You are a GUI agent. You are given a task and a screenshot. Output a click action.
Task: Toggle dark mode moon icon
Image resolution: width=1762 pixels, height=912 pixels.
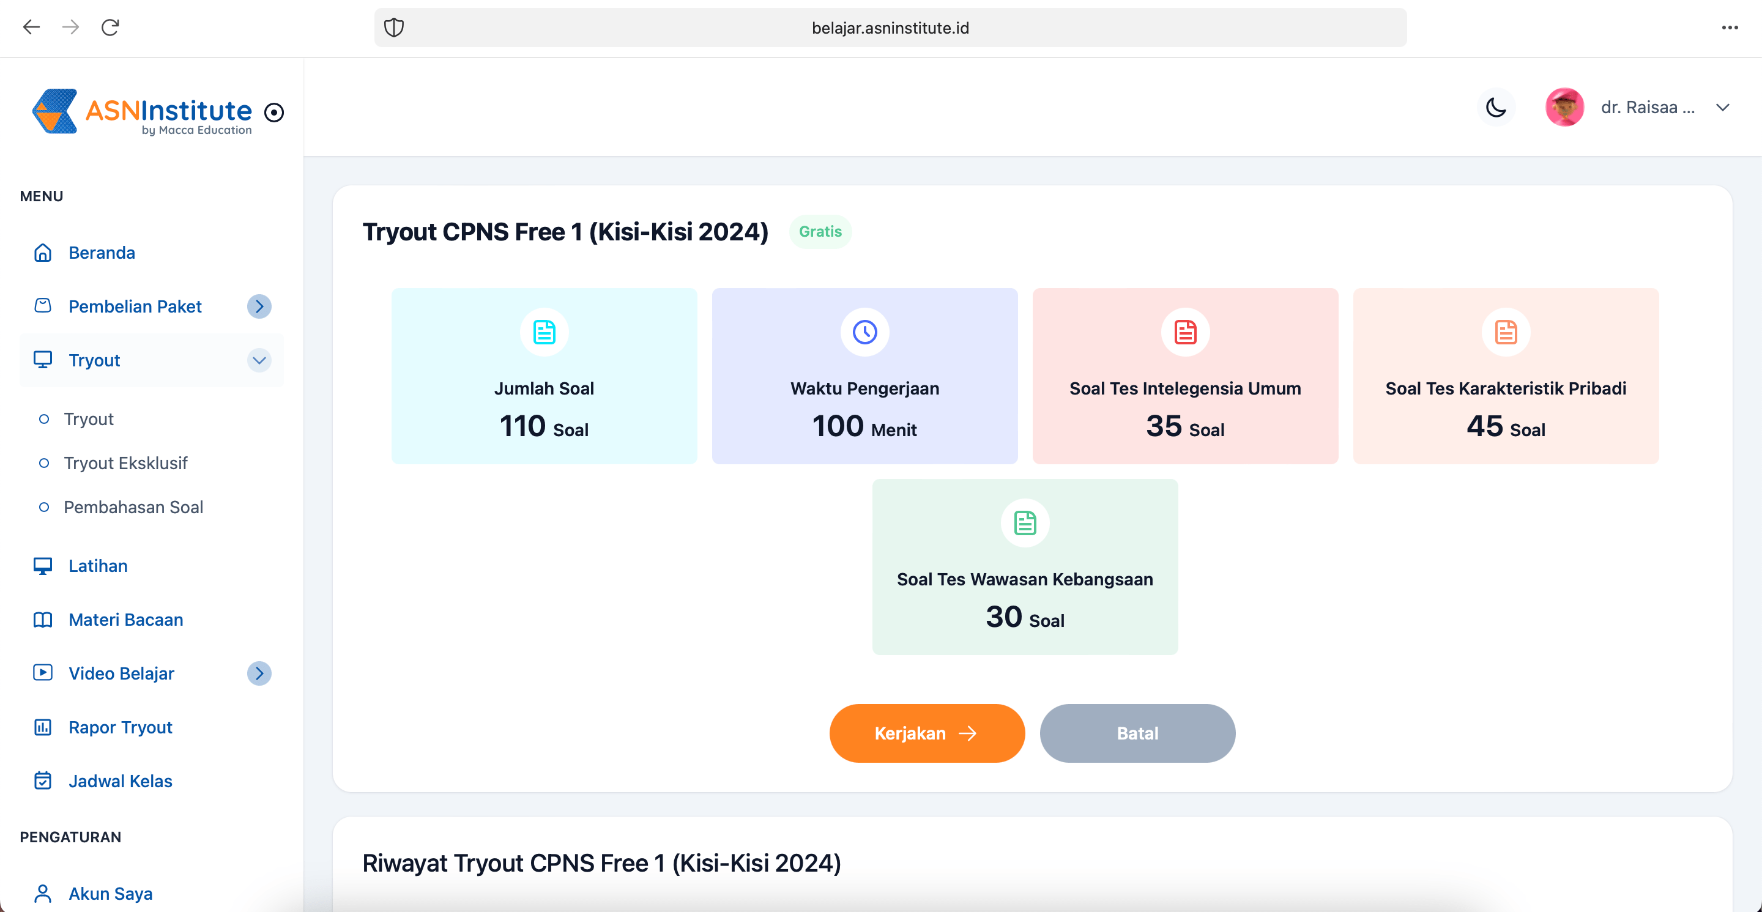coord(1496,107)
